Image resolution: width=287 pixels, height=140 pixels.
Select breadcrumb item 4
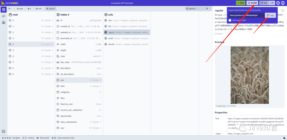pyautogui.click(x=29, y=9)
